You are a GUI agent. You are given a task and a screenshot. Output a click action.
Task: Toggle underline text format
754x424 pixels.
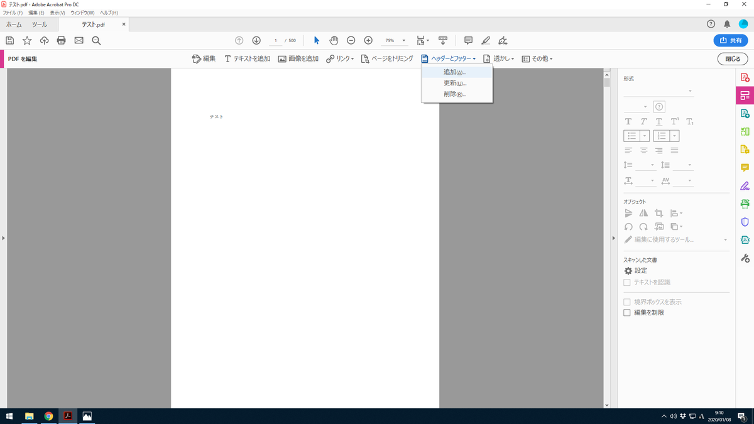click(x=659, y=122)
